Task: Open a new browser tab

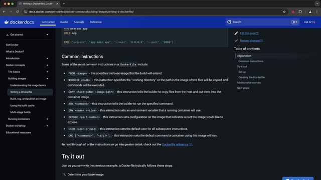Action: coord(64,3)
